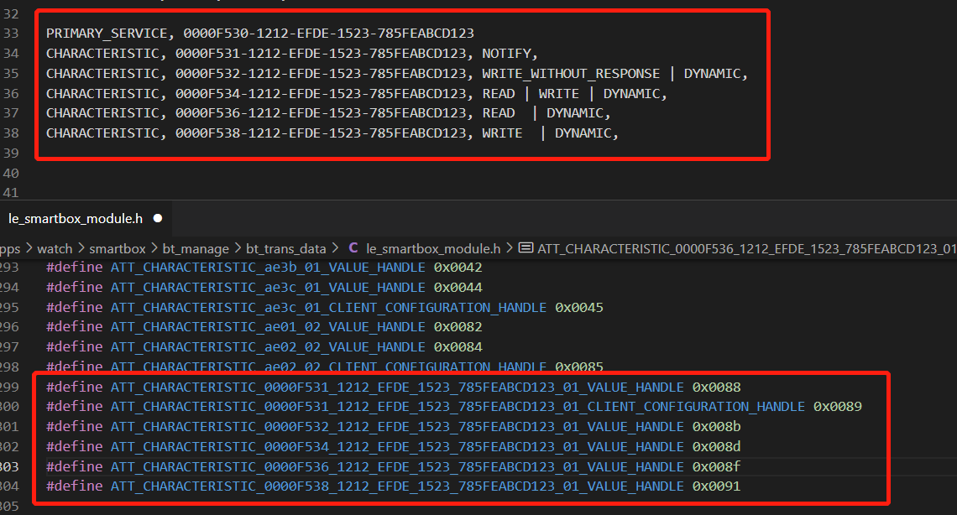Click the 0x0091 handle value on last define
The image size is (957, 515).
[717, 486]
